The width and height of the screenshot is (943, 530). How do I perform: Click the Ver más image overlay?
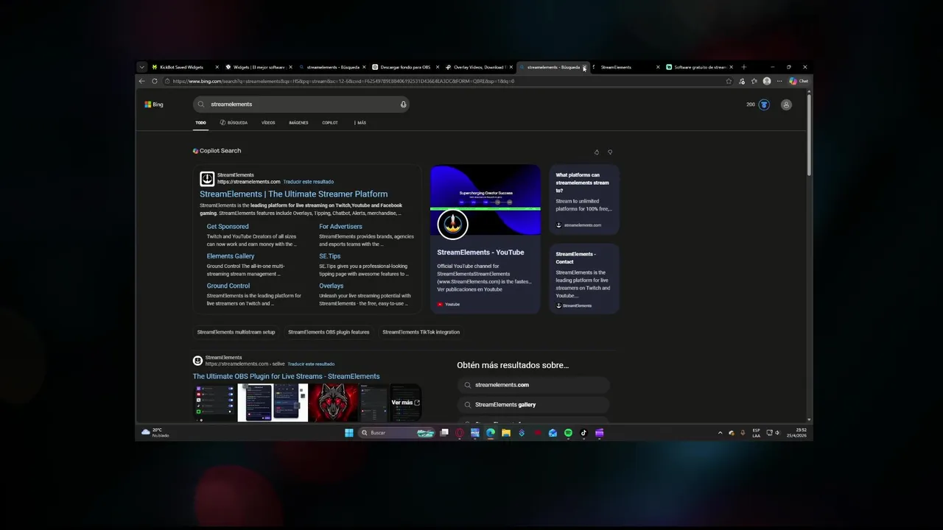coord(405,403)
